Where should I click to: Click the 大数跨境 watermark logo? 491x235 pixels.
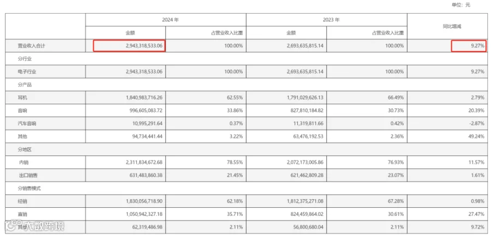click(x=34, y=226)
